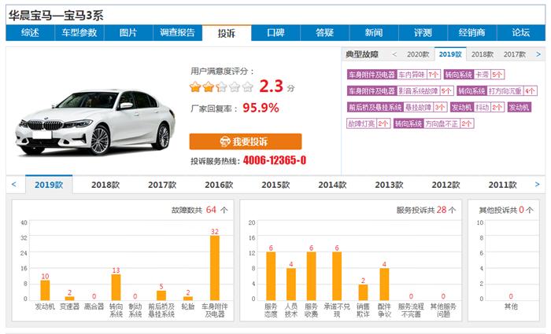Open the 车型参数 tab
This screenshot has height=334, width=551.
(80, 33)
